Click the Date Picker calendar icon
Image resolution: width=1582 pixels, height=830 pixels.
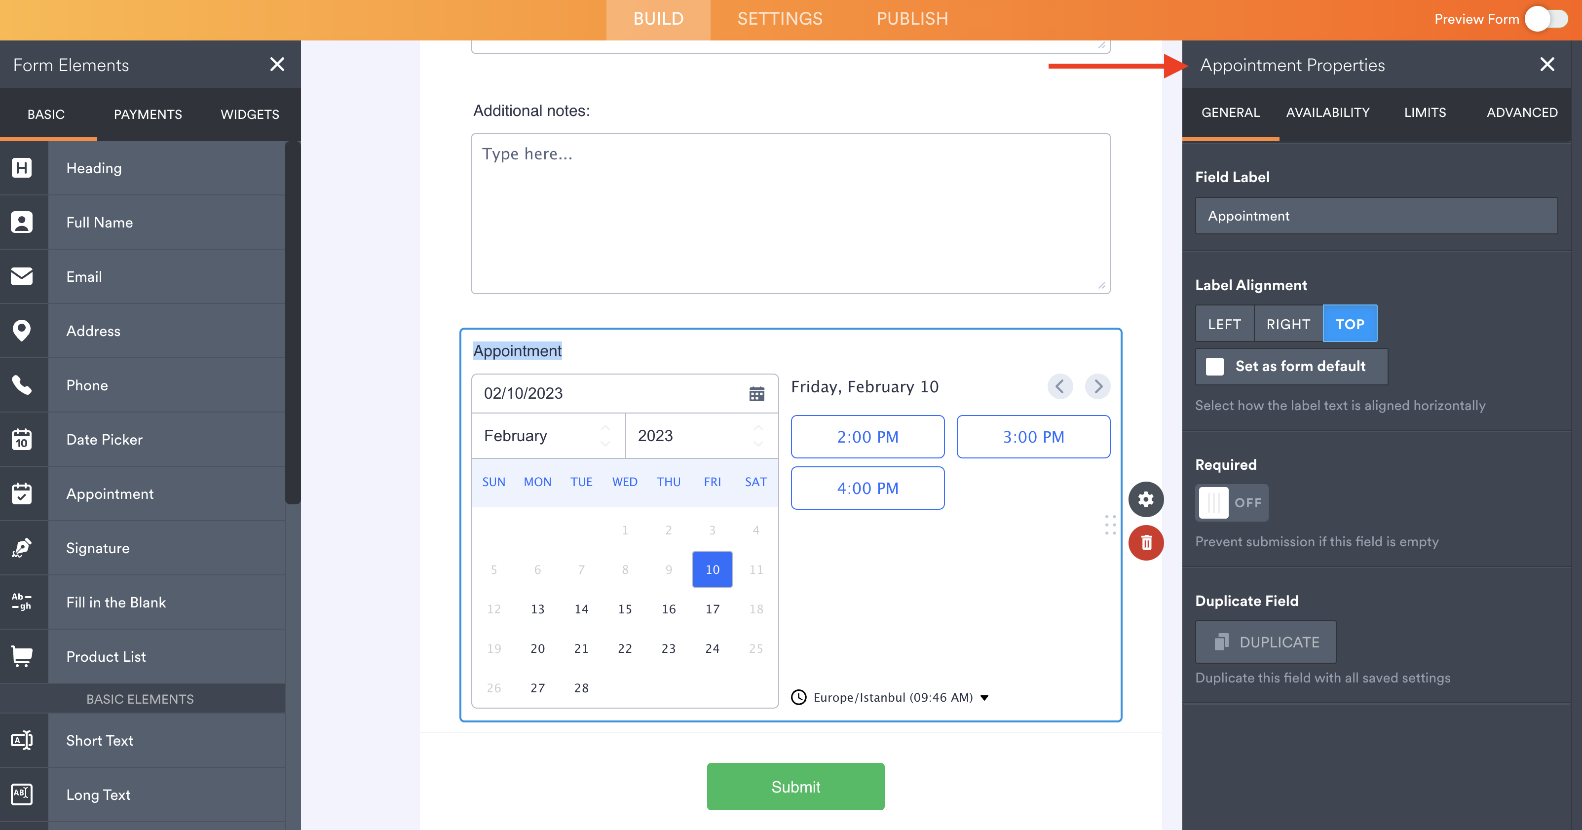click(x=22, y=439)
